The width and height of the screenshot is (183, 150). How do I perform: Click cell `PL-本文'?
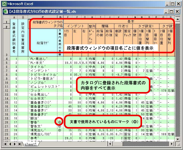pyautogui.click(x=43, y=63)
